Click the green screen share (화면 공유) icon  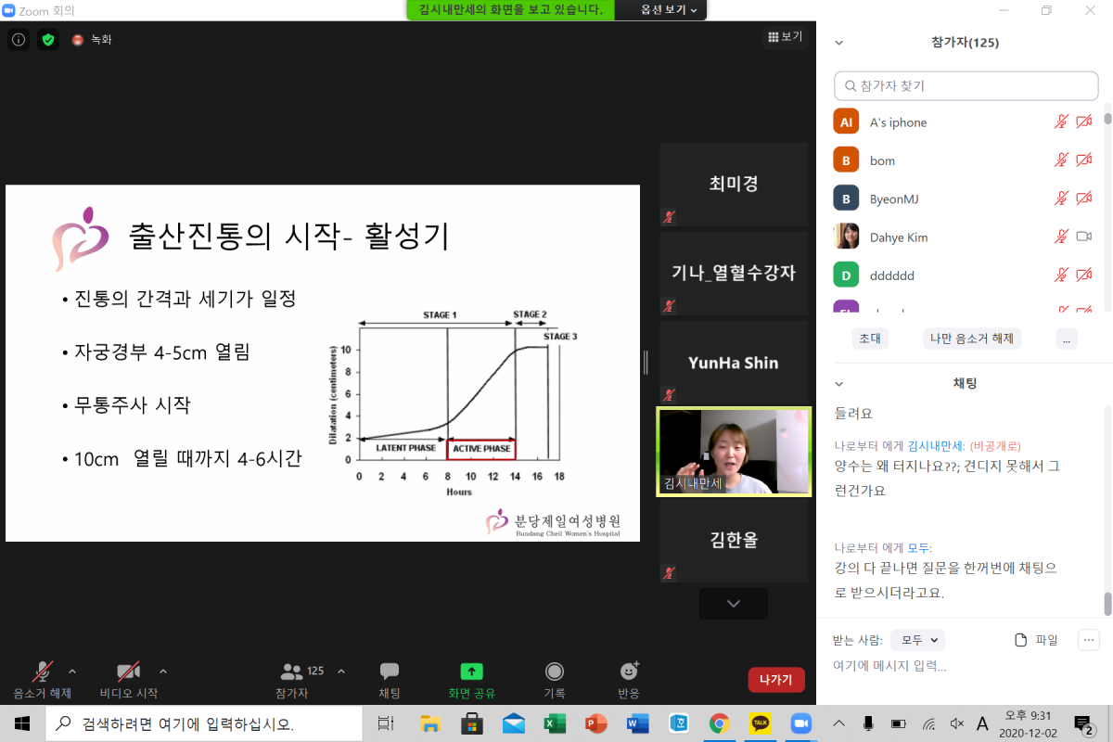471,672
